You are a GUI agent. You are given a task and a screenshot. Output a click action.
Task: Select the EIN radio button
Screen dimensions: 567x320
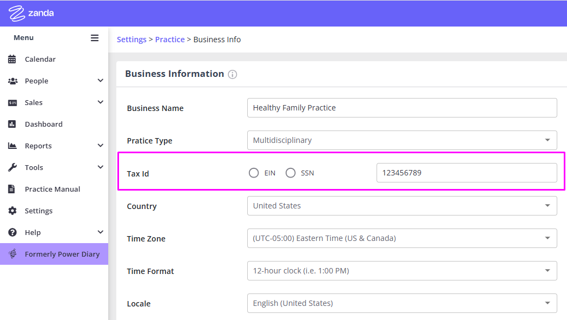254,173
